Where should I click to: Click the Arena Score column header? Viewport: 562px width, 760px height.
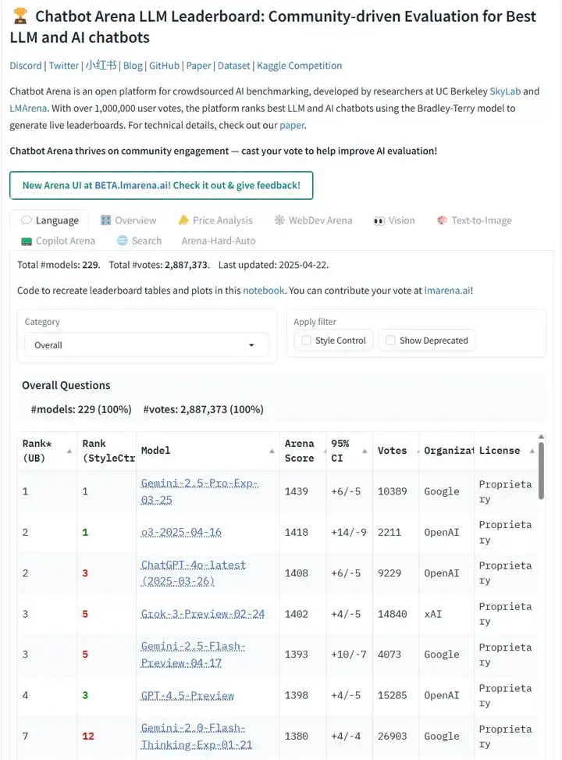[303, 451]
